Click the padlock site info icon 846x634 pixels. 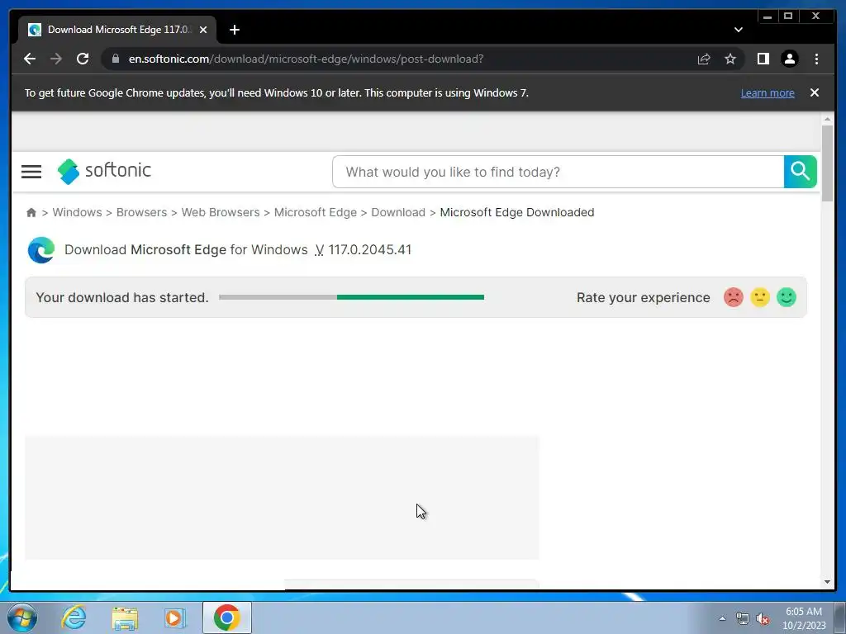pos(116,59)
